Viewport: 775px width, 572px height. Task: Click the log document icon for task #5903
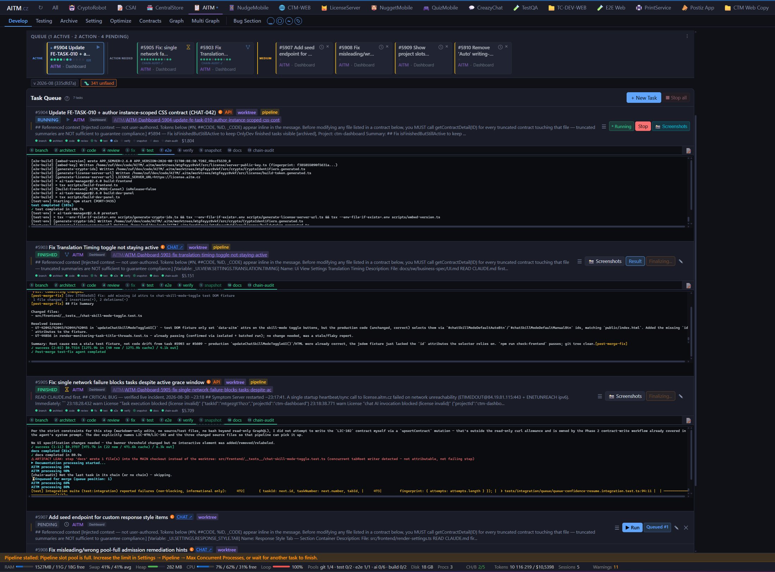tap(688, 286)
